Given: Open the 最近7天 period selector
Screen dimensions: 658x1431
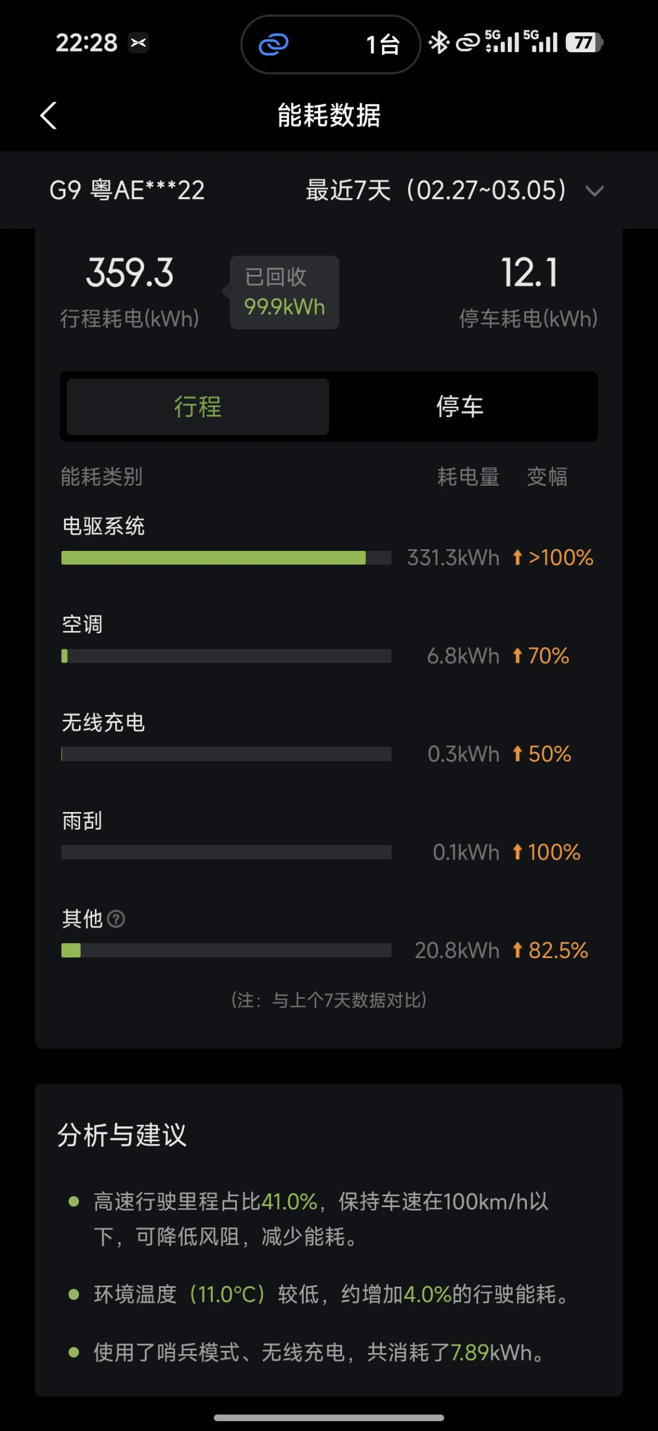Looking at the screenshot, I should (x=436, y=191).
